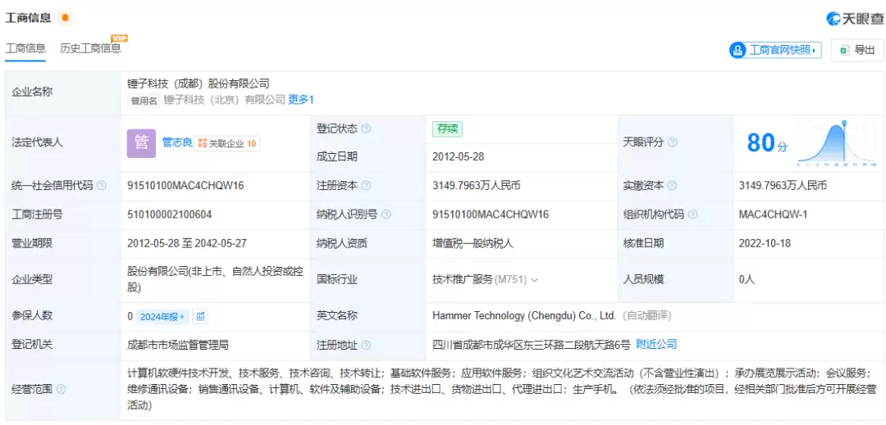This screenshot has height=425, width=886.
Task: Open chart icon beside 2024年报
Action: [x=201, y=316]
